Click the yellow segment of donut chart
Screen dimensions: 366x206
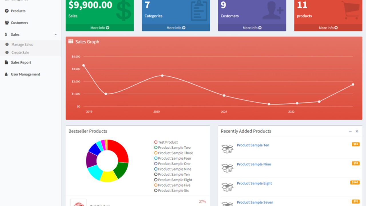tap(108, 177)
